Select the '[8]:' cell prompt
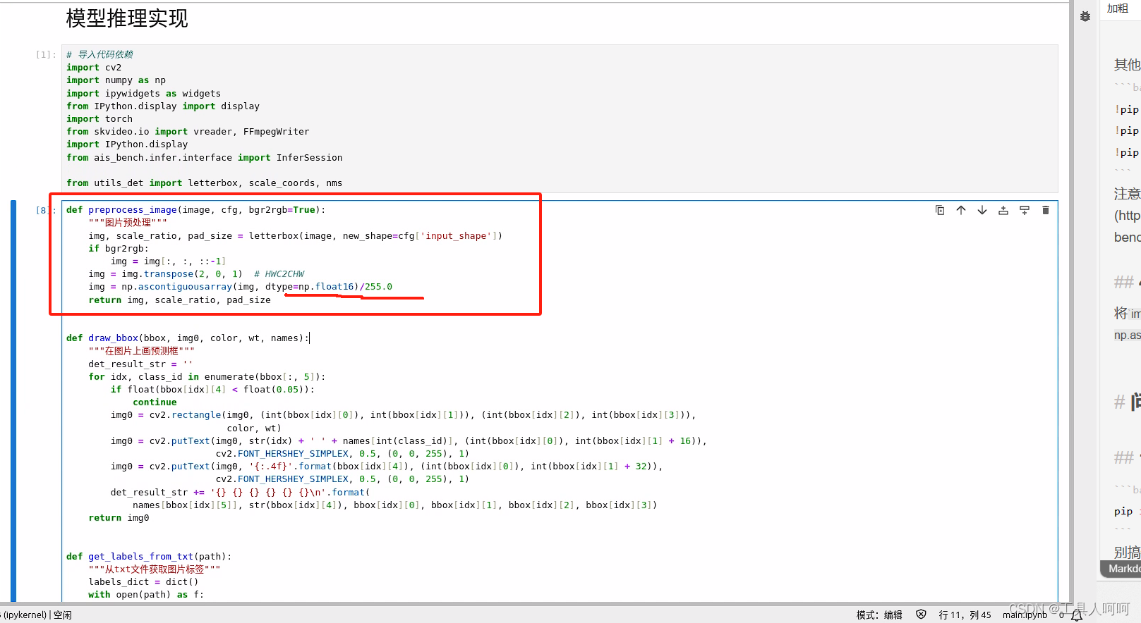 tap(46, 210)
